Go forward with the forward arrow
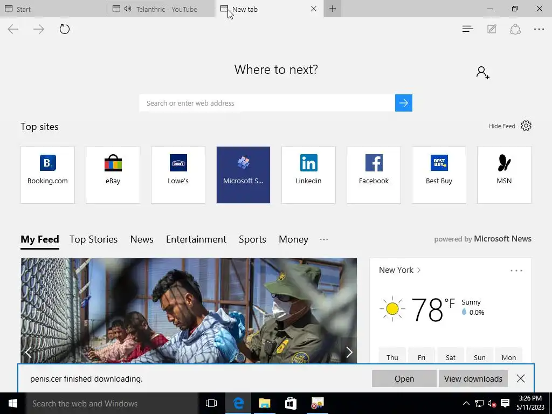This screenshot has width=552, height=414. (x=38, y=29)
